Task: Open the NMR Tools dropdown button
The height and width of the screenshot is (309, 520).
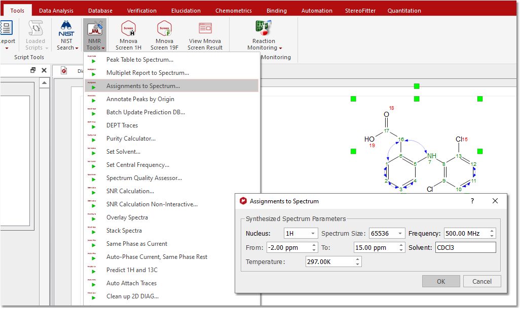Action: tap(95, 35)
